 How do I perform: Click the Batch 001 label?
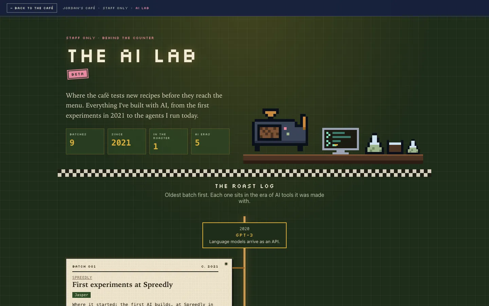pyautogui.click(x=84, y=267)
